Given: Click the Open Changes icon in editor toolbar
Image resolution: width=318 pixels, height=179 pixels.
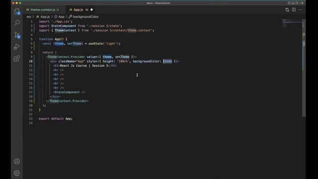Looking at the screenshot, I should tap(287, 10).
